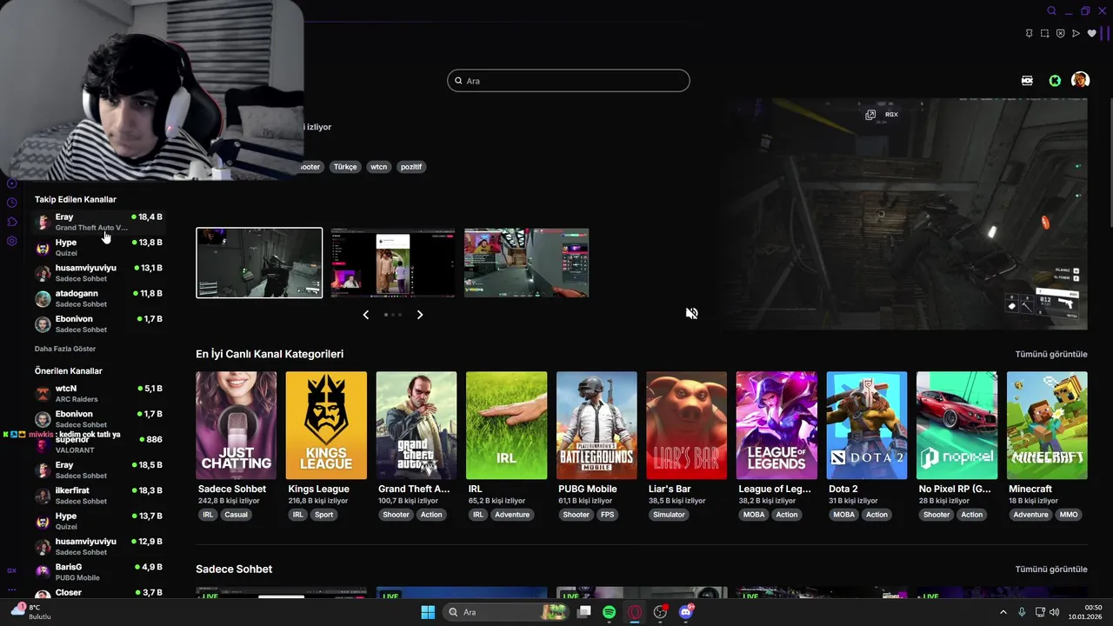Open the sidebar Settings gear icon

12,241
